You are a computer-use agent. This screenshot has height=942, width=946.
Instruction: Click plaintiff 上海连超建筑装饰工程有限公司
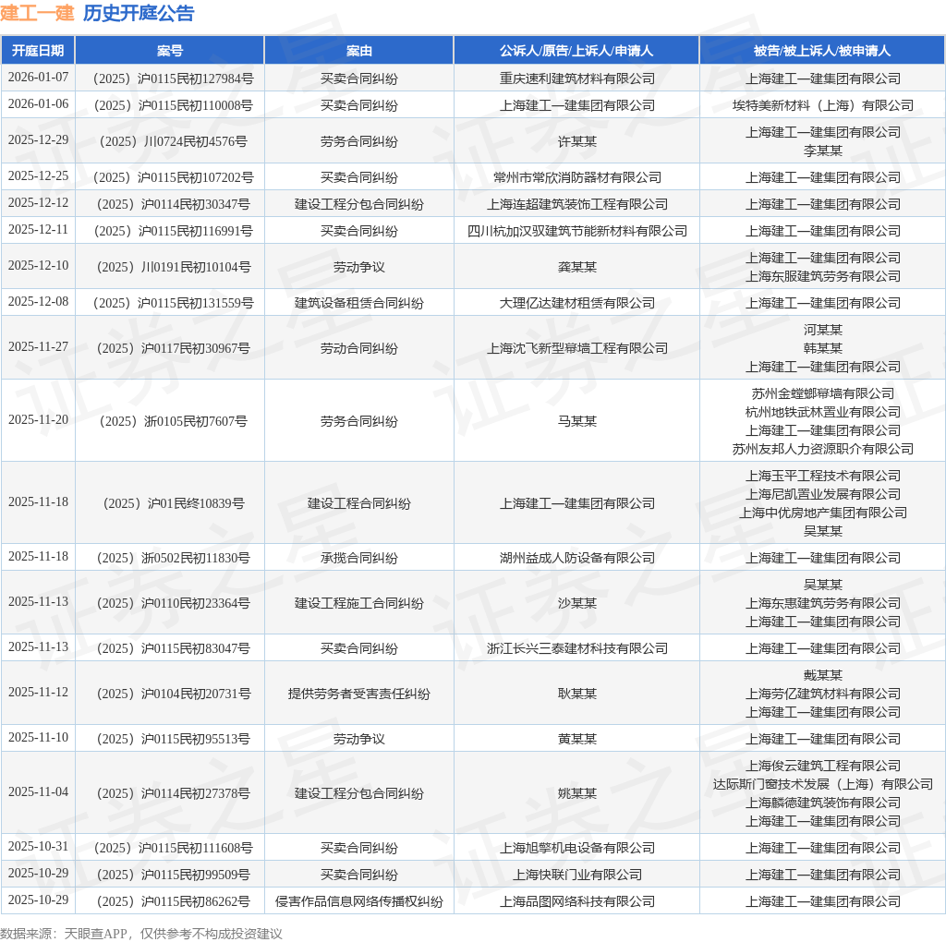(576, 204)
